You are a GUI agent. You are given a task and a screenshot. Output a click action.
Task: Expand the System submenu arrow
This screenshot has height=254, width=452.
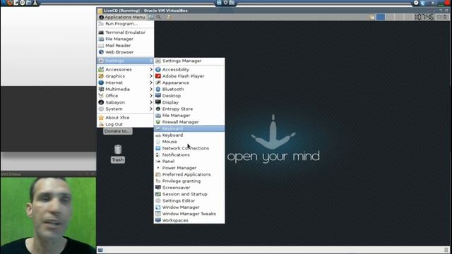150,109
